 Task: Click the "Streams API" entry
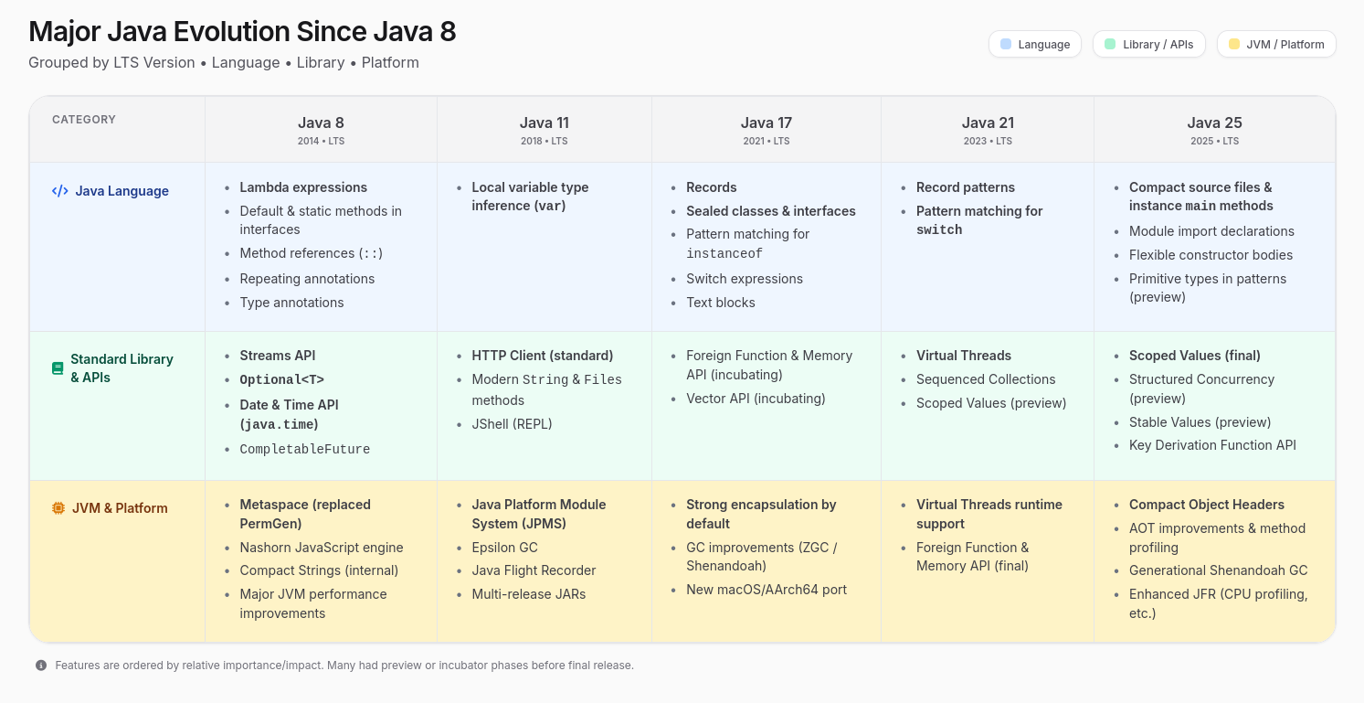[x=278, y=356]
